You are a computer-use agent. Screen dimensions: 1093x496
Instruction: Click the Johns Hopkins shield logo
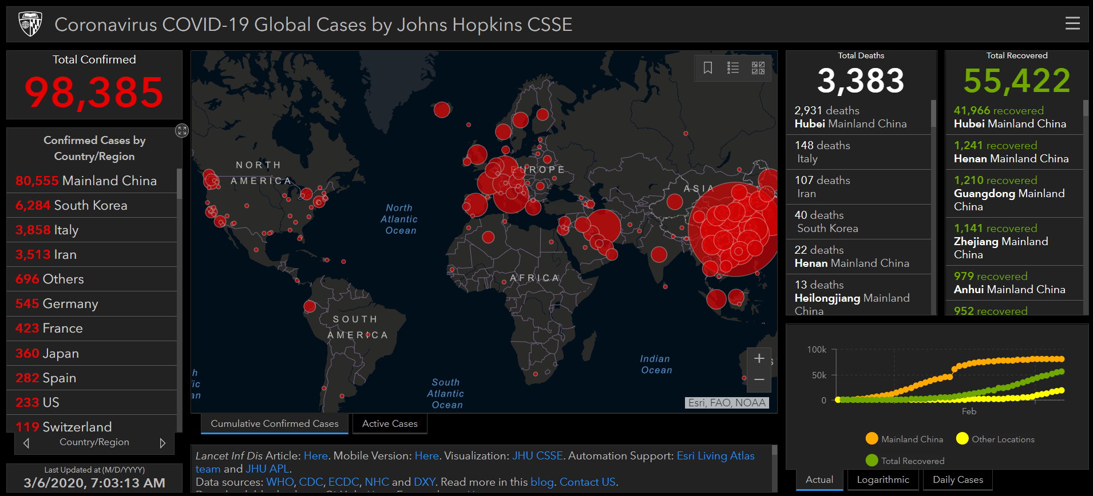(x=30, y=24)
